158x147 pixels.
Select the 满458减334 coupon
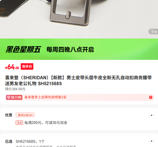point(25,115)
